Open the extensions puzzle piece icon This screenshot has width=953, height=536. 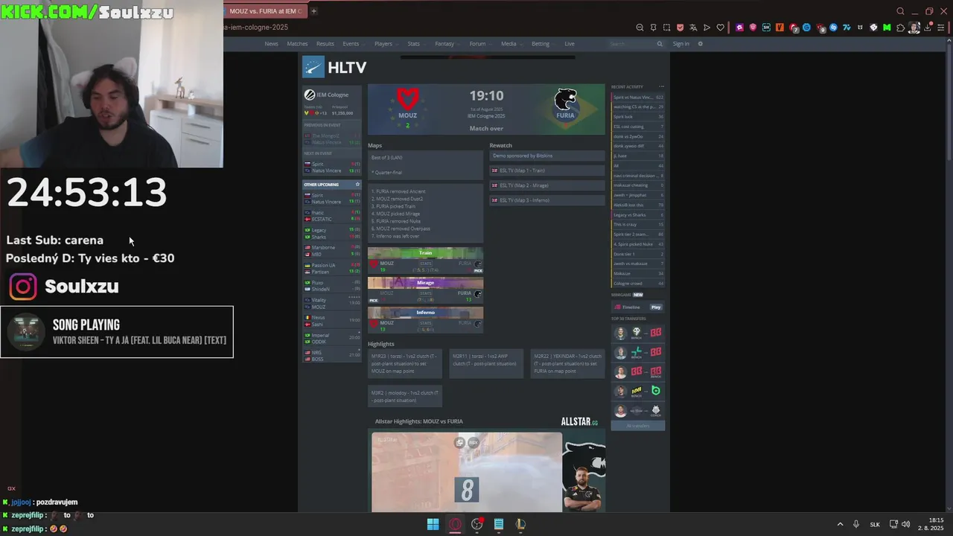900,28
